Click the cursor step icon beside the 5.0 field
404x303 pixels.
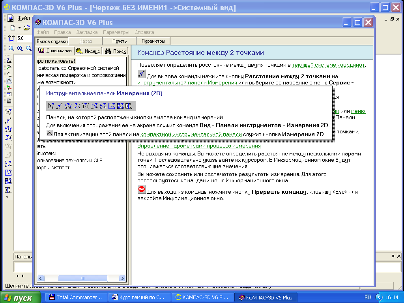tap(11, 38)
